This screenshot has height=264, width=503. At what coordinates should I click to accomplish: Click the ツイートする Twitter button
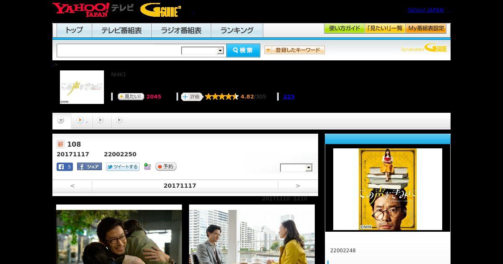[123, 167]
